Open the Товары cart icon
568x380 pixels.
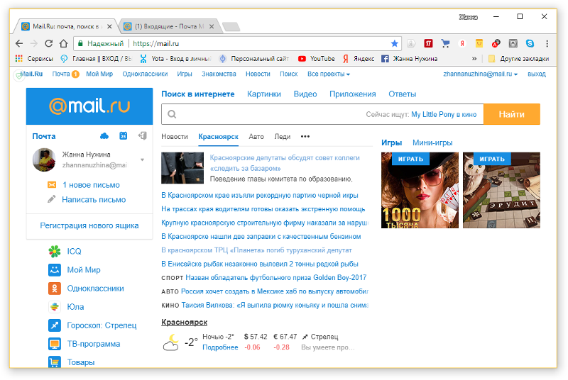pyautogui.click(x=55, y=362)
